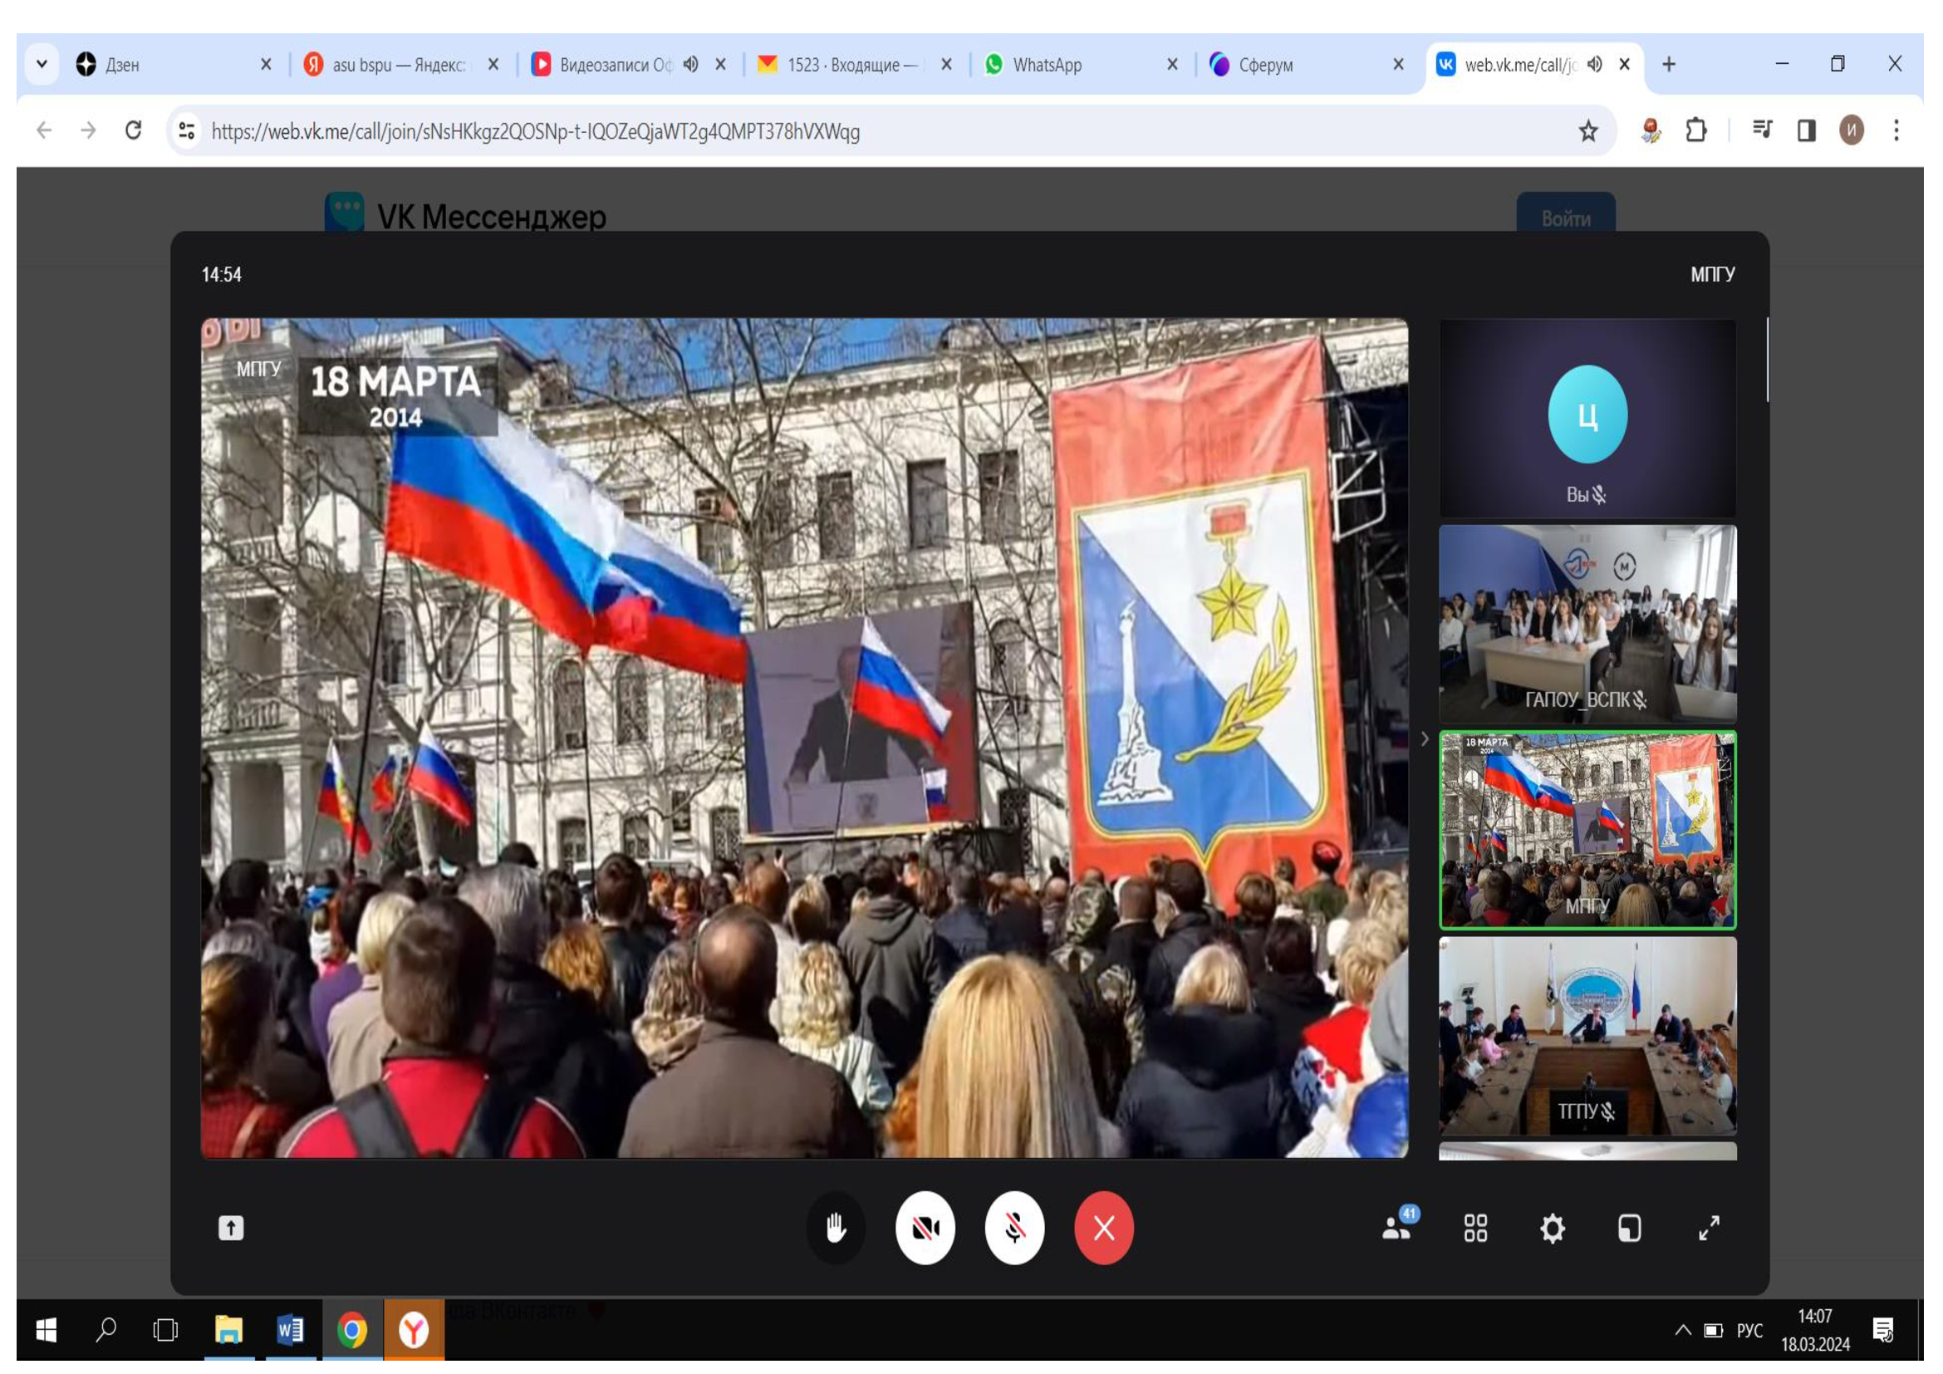
Task: End the call with red button
Action: [x=1102, y=1228]
